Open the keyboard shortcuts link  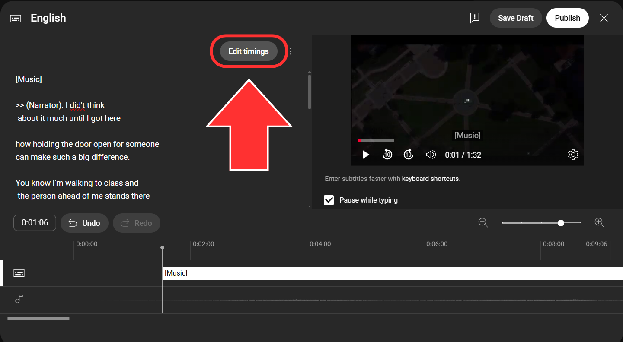point(430,179)
